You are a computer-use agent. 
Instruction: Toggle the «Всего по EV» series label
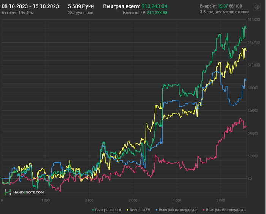coord(140,210)
